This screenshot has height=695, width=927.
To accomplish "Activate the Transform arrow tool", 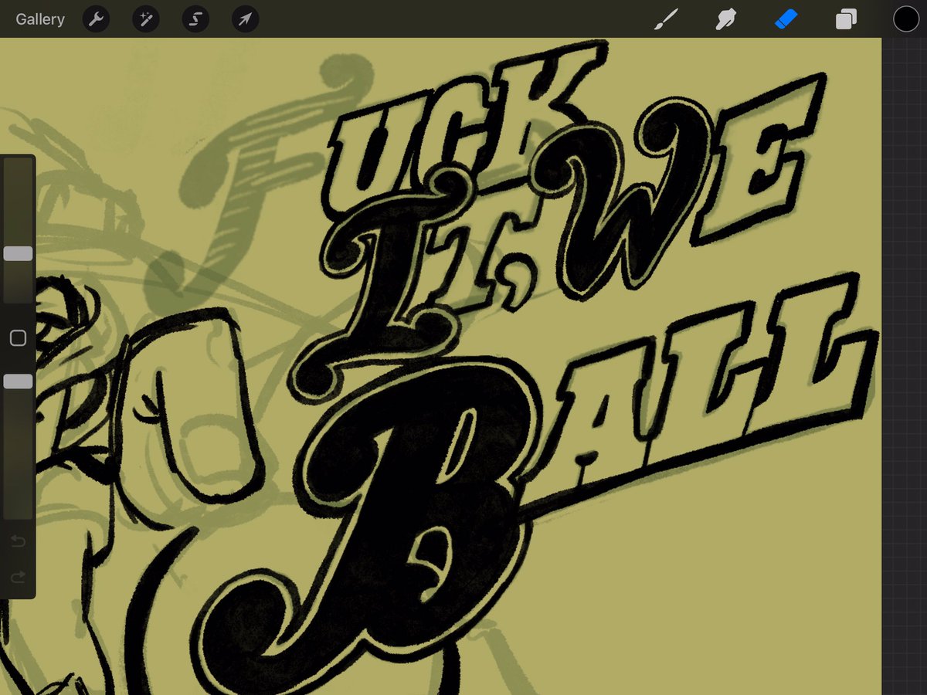I will point(245,19).
